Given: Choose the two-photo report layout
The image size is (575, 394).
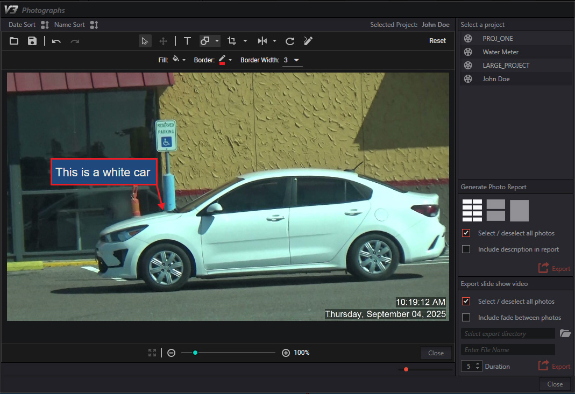Looking at the screenshot, I should coord(496,210).
